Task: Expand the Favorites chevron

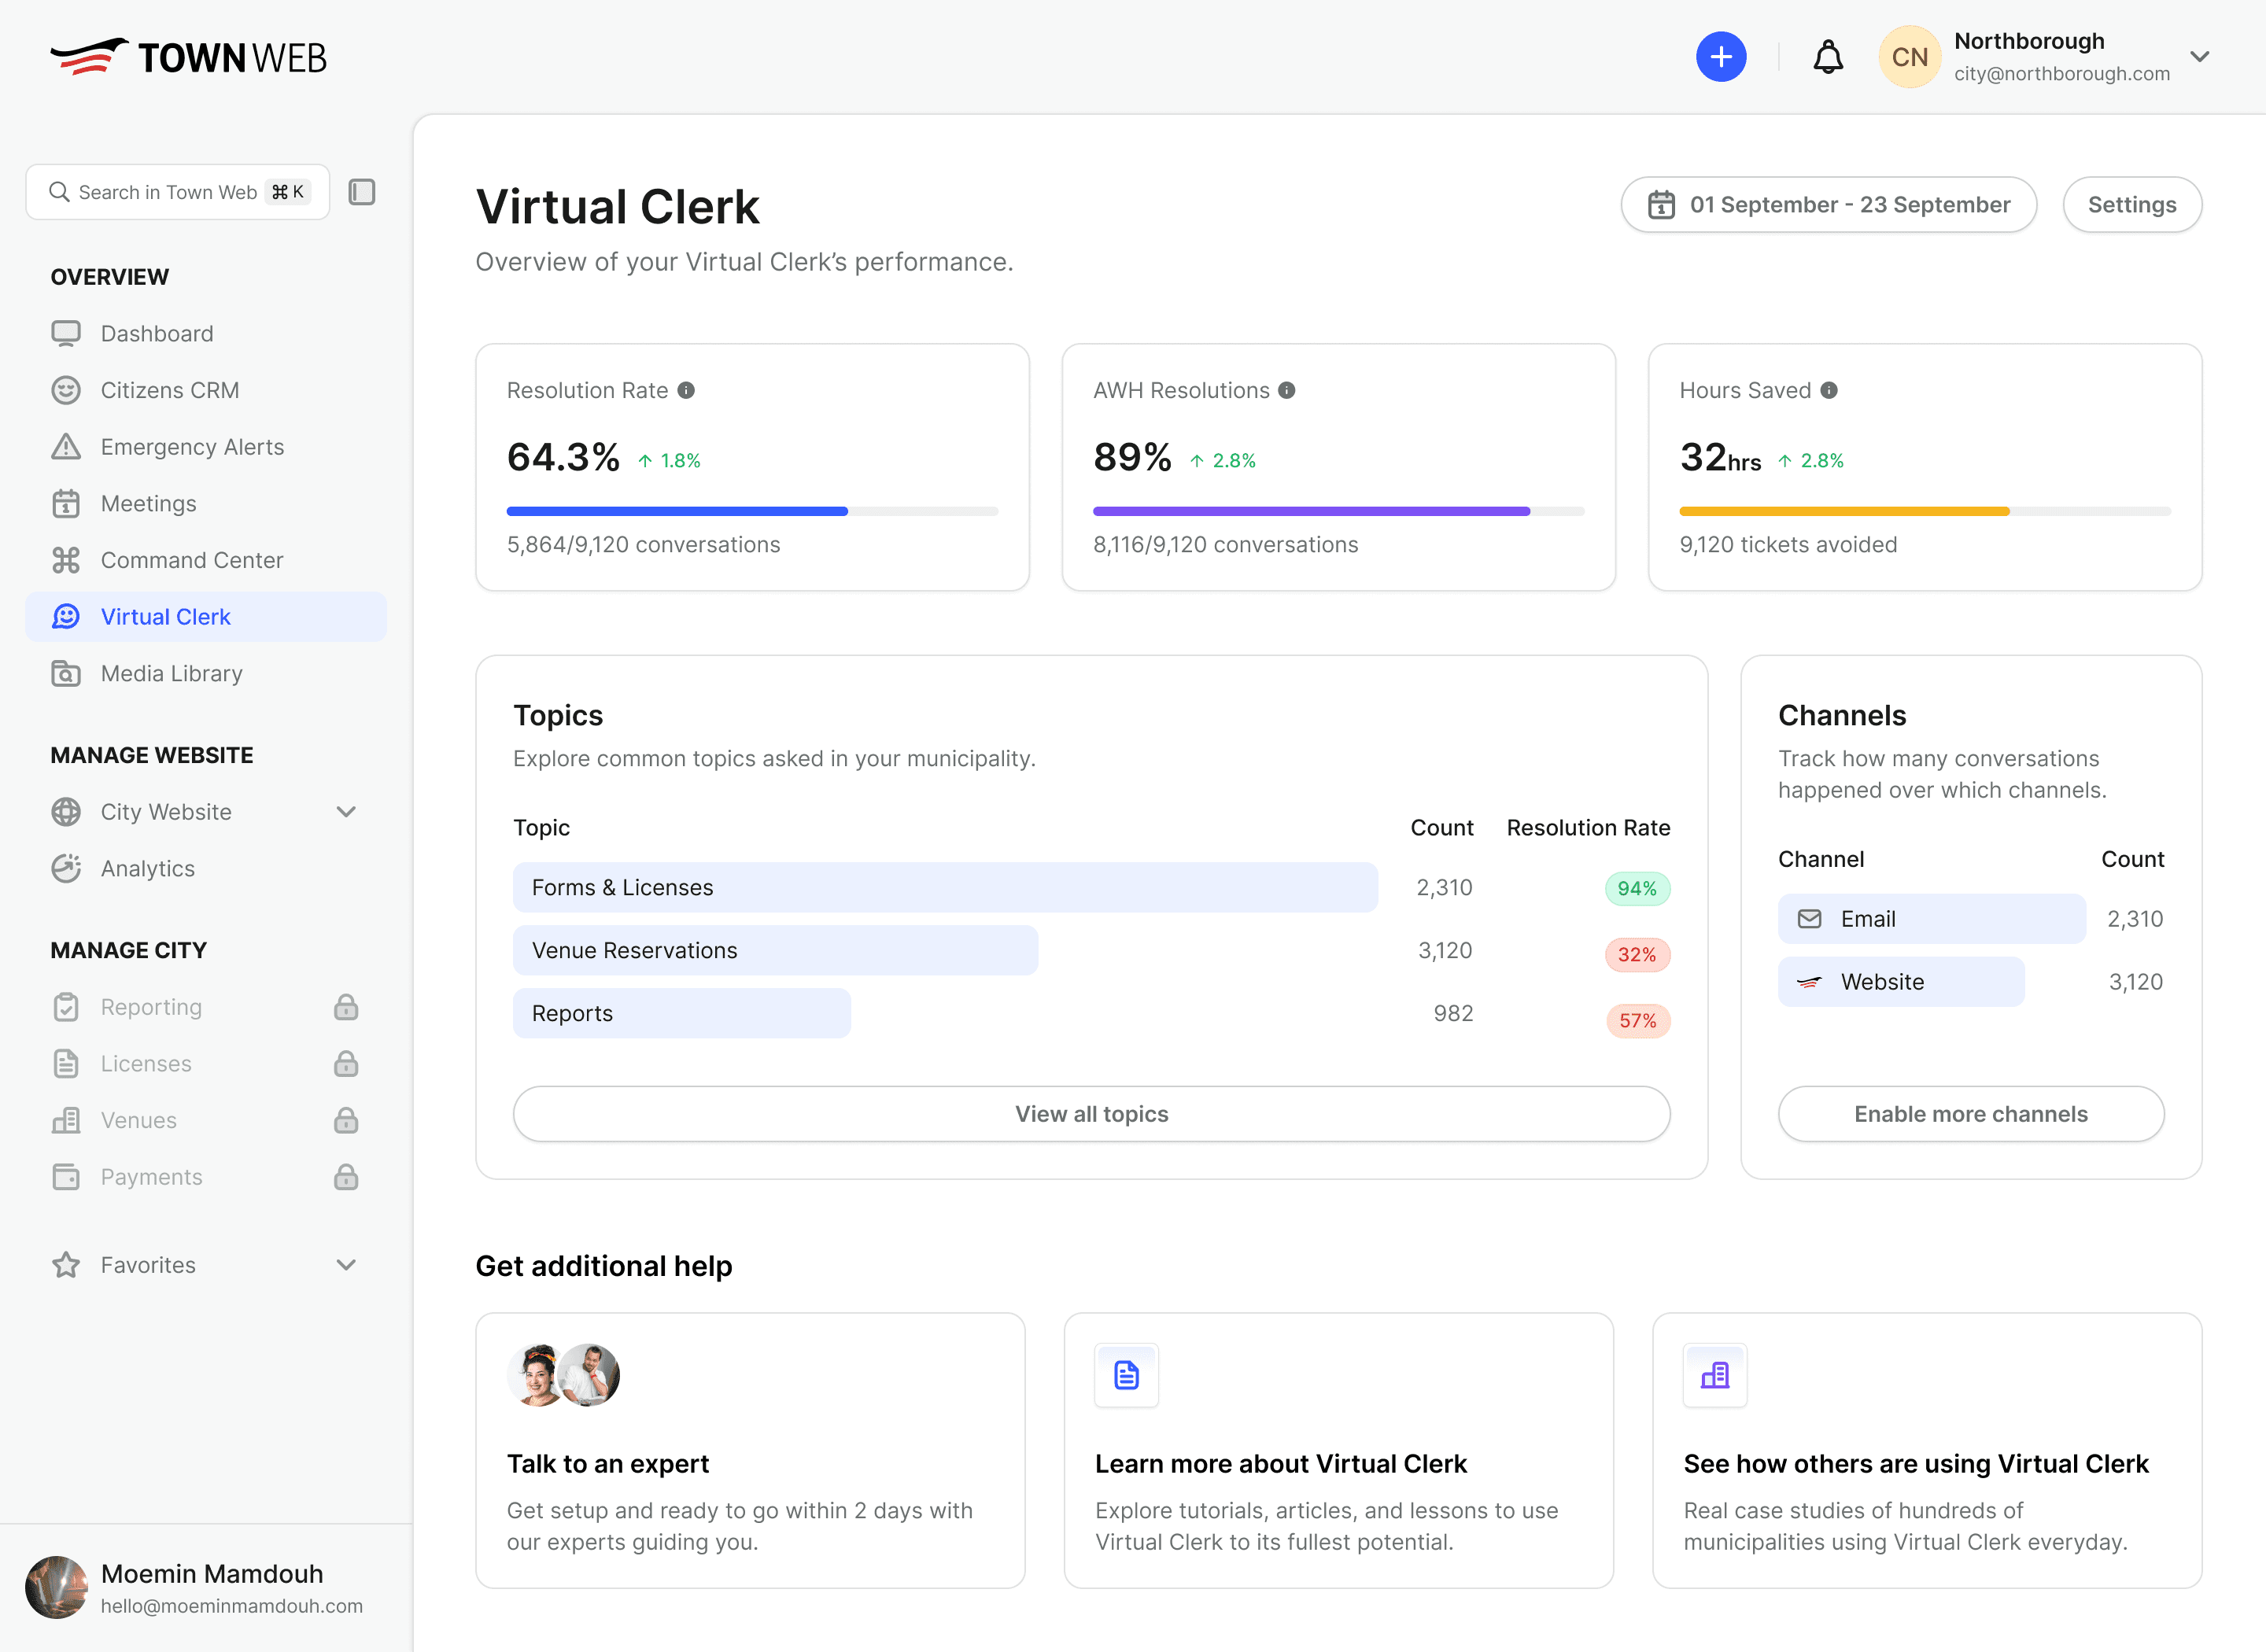Action: click(346, 1265)
